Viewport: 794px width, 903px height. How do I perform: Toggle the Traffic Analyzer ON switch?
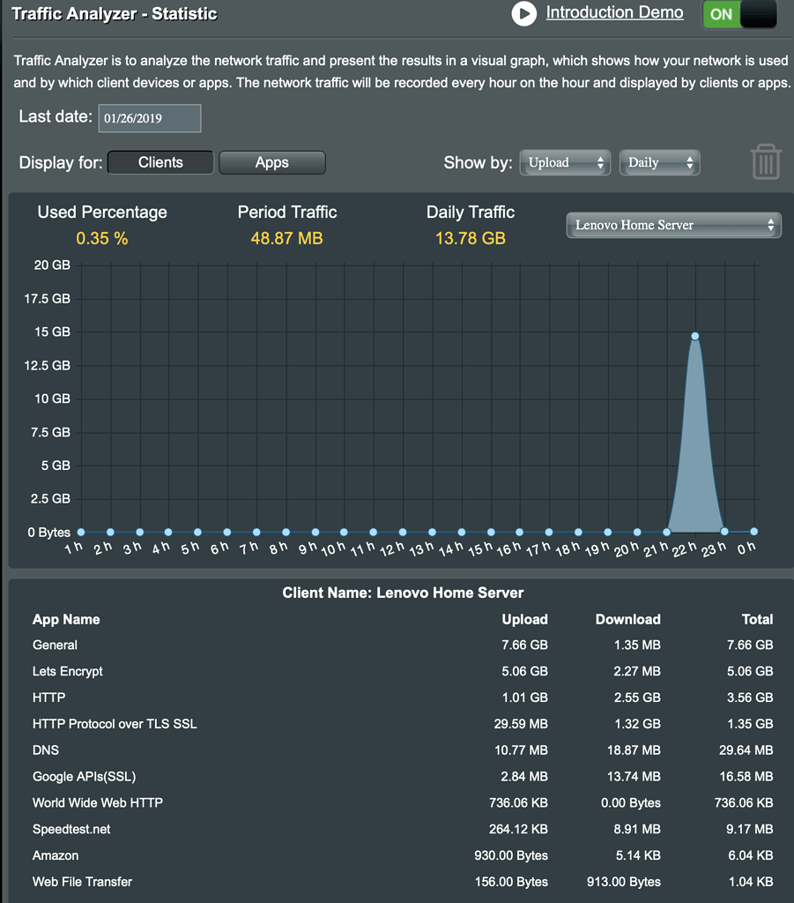[x=739, y=14]
